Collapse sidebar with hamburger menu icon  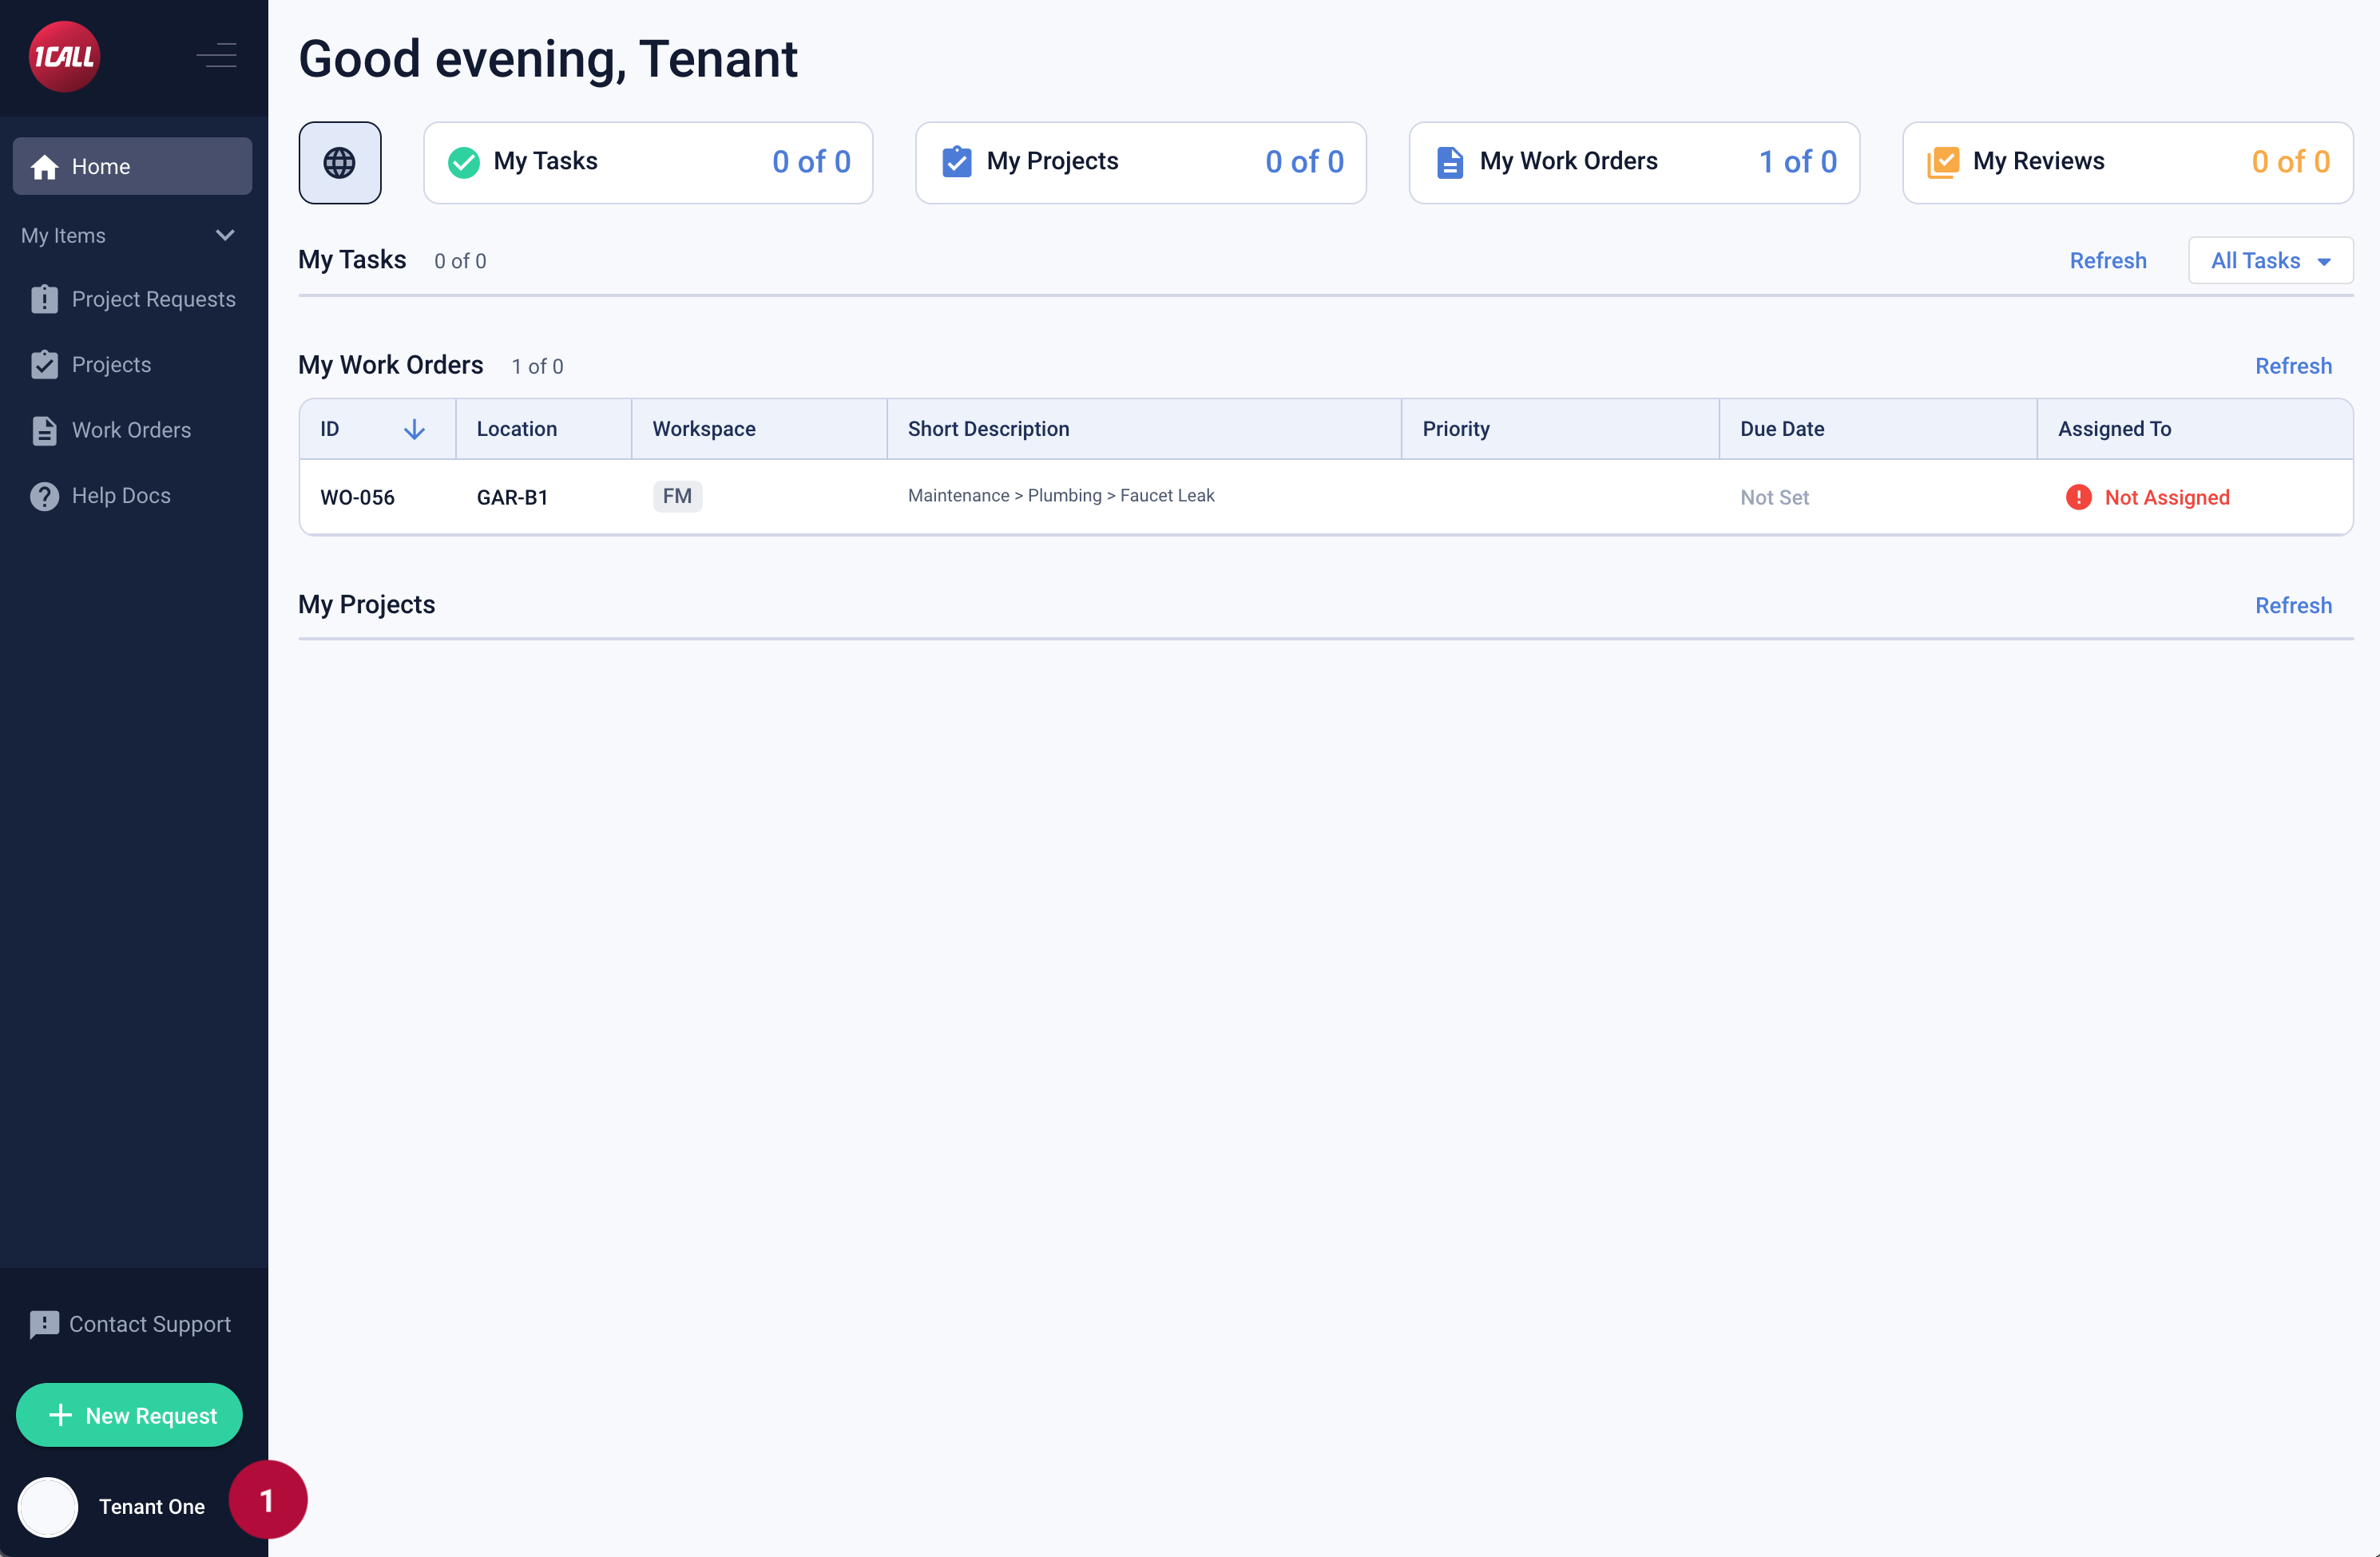pyautogui.click(x=217, y=55)
